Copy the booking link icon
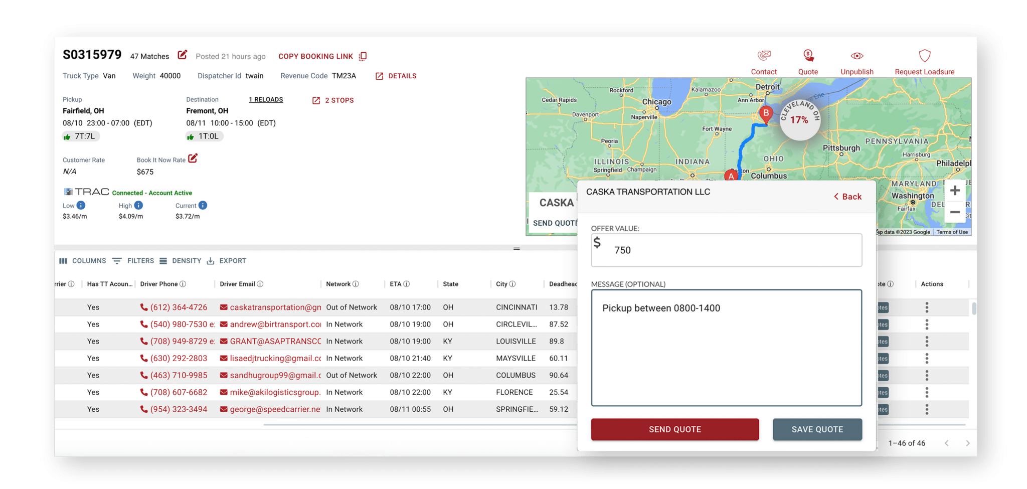Screen dimensions: 1027x489 tap(363, 56)
